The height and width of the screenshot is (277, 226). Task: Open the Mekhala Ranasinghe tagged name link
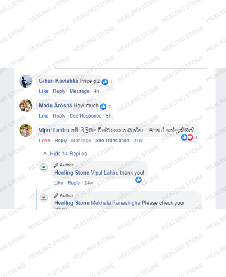tap(115, 203)
